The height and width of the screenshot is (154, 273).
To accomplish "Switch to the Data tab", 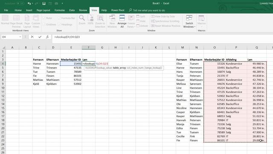I will point(72,10).
